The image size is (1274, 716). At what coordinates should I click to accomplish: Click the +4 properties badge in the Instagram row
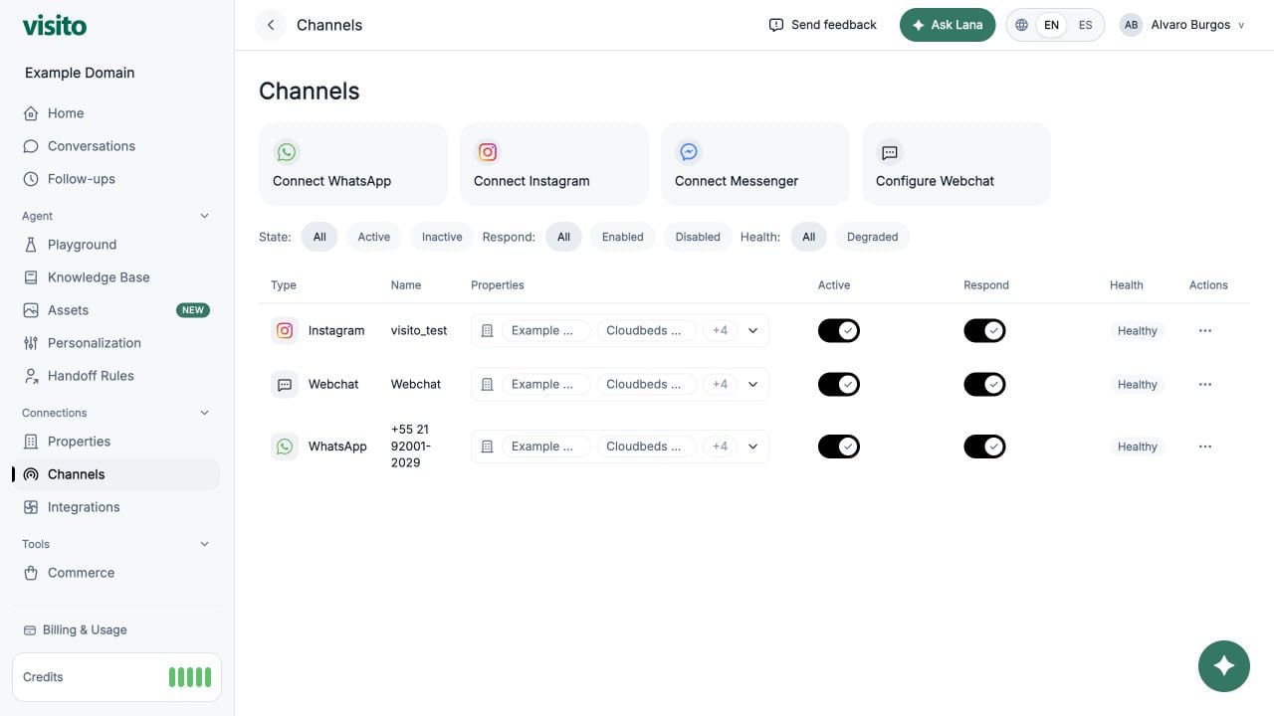(x=720, y=330)
